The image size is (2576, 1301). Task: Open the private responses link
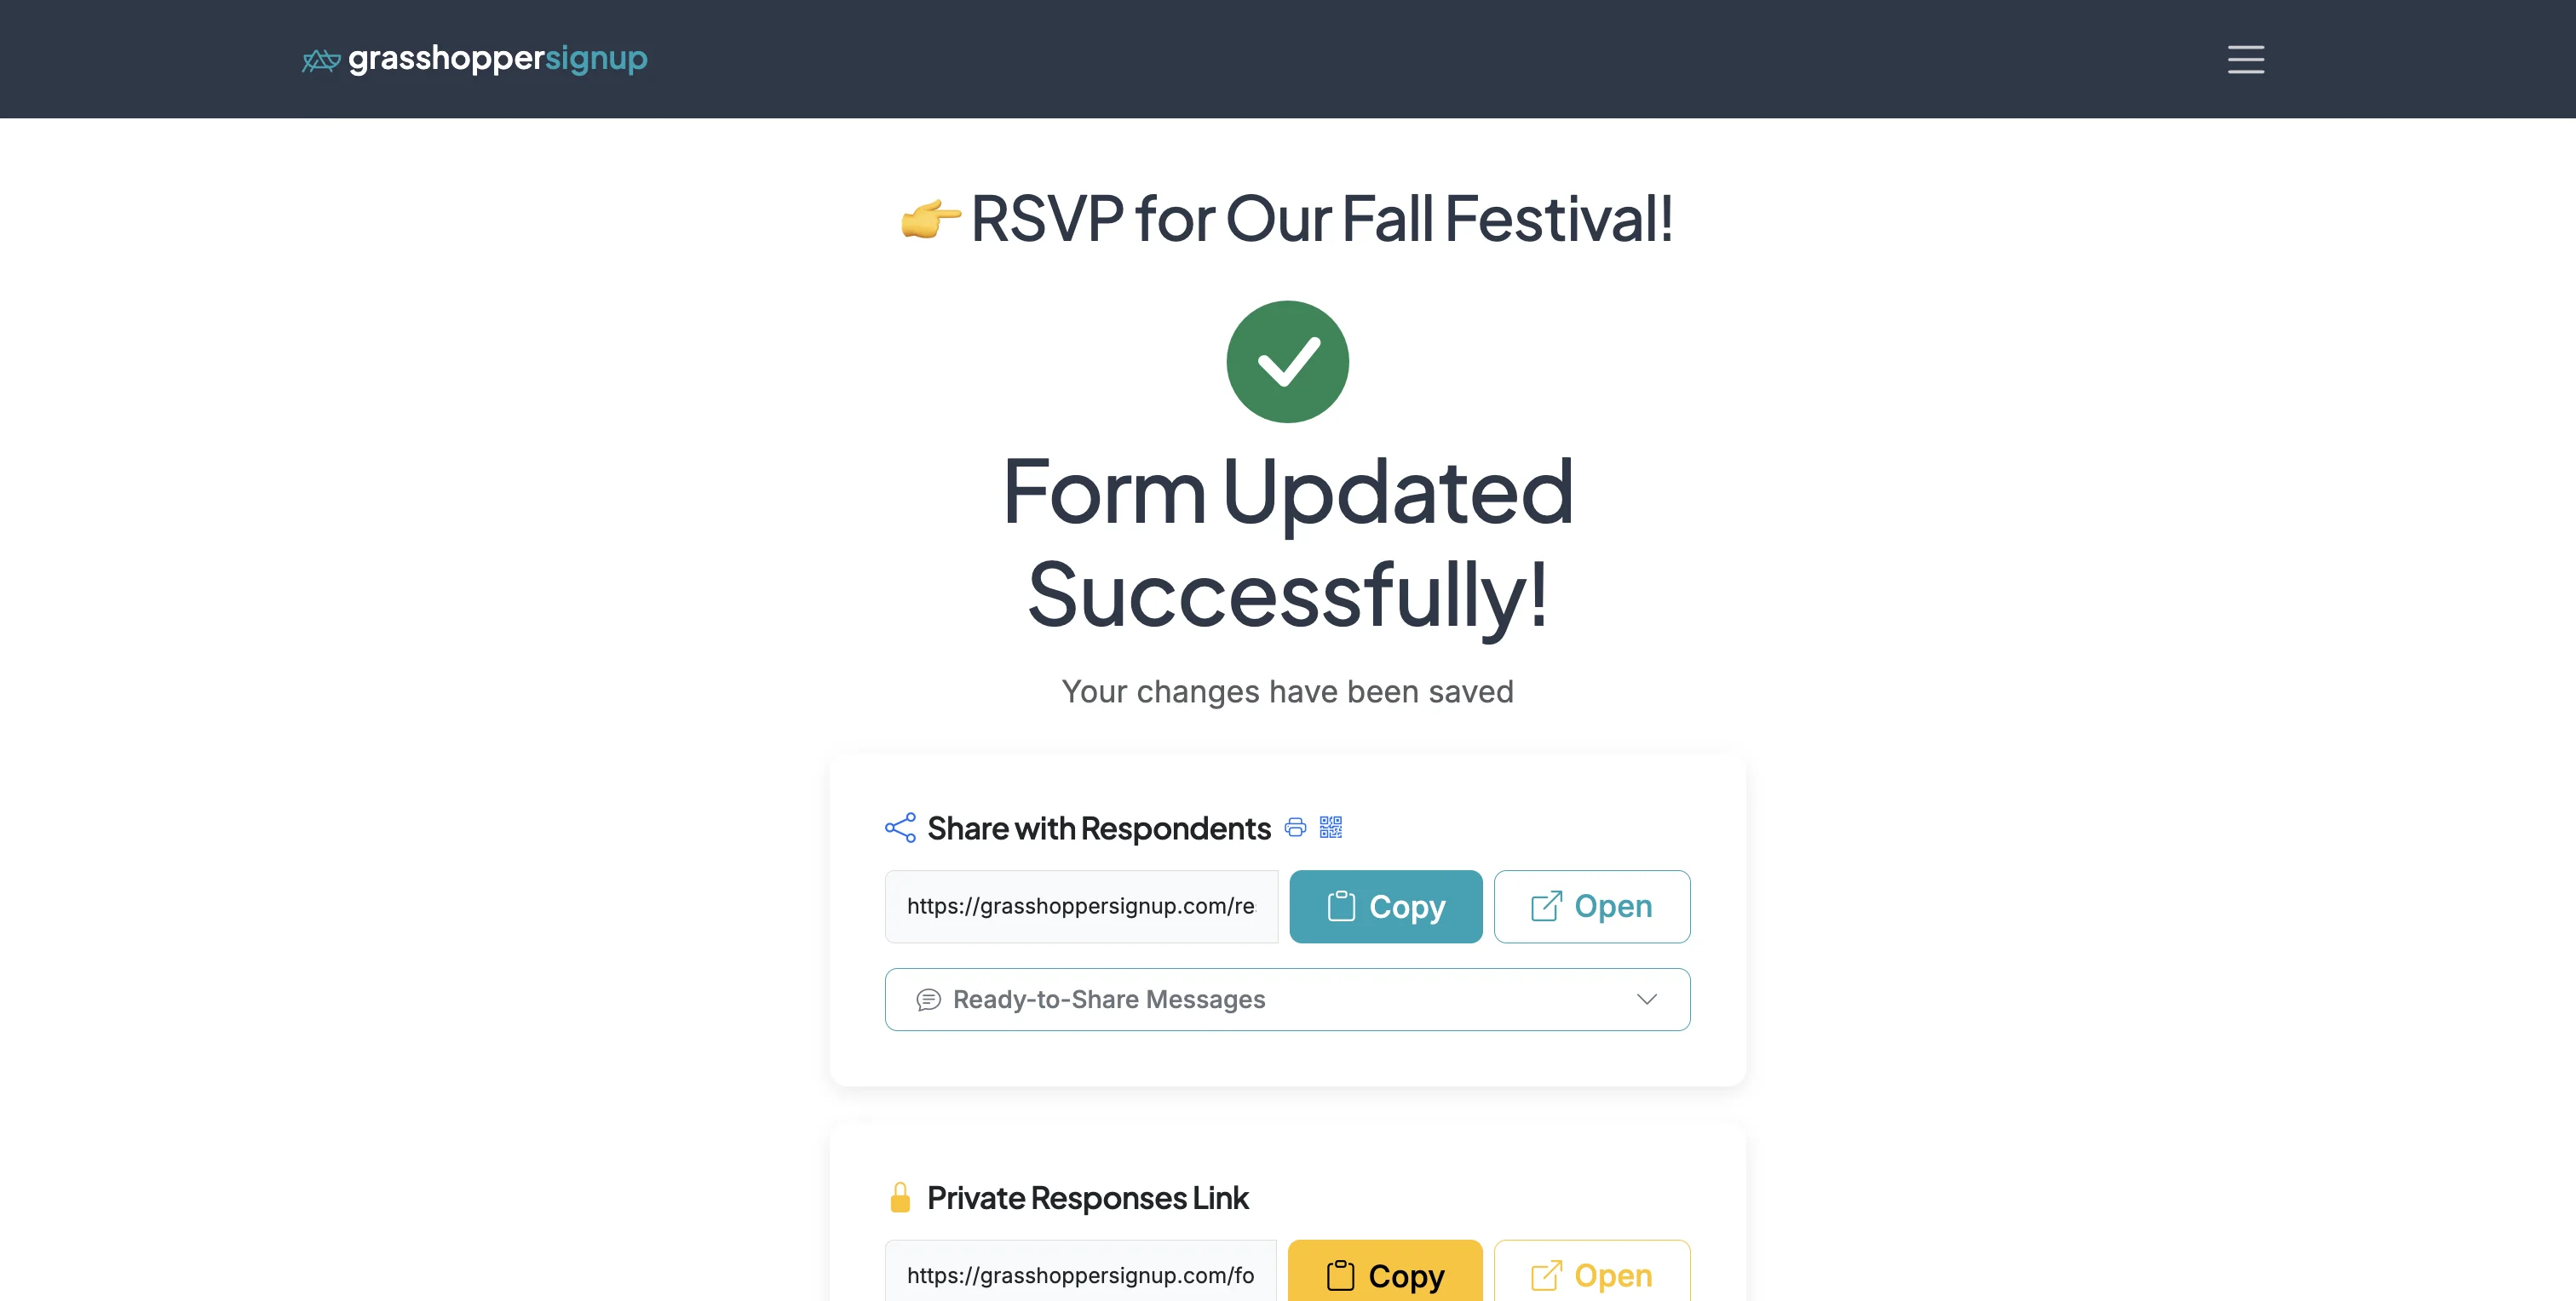pos(1591,1275)
